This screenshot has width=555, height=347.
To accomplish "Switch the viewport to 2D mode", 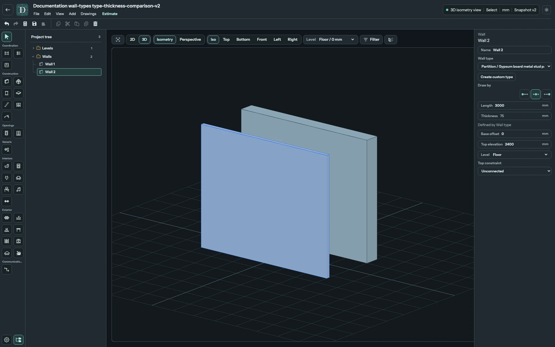I will coord(132,40).
